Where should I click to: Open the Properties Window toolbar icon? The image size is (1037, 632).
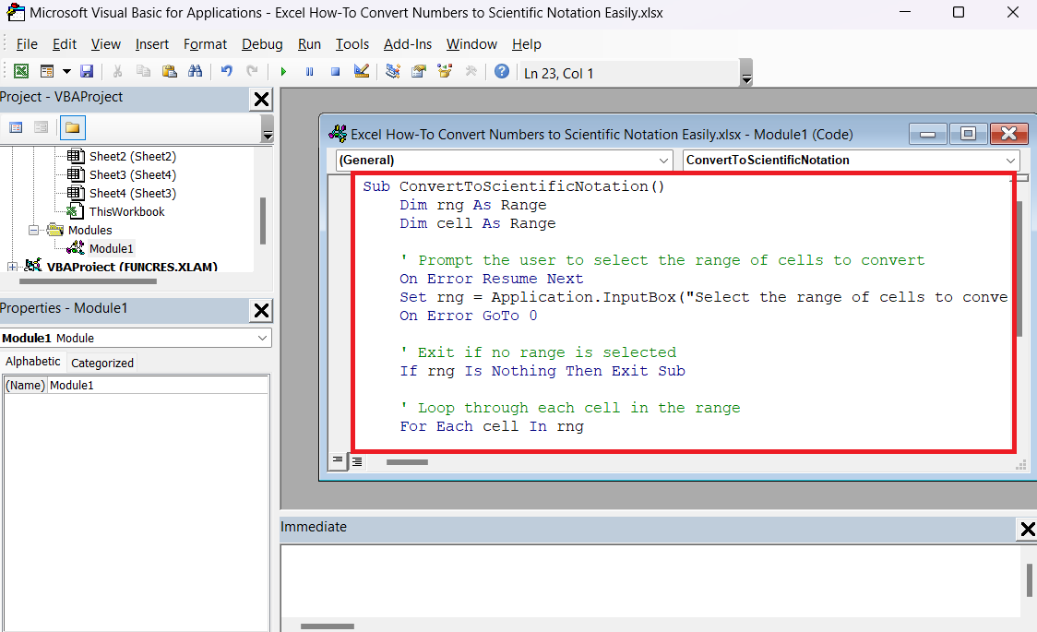coord(419,71)
